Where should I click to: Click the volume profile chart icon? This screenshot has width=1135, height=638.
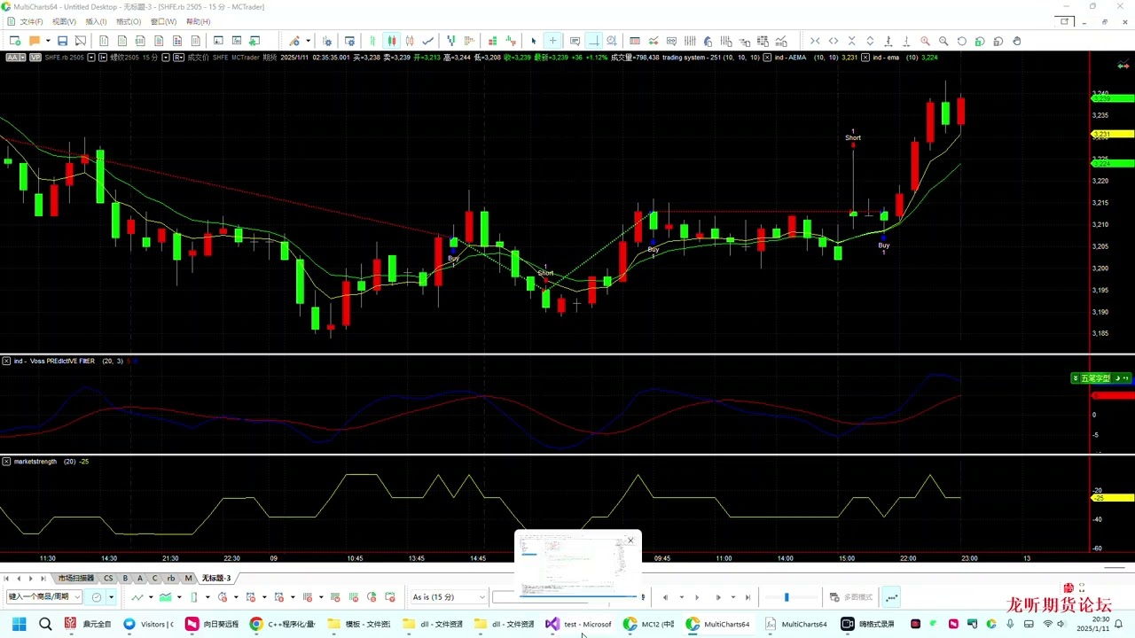[469, 41]
